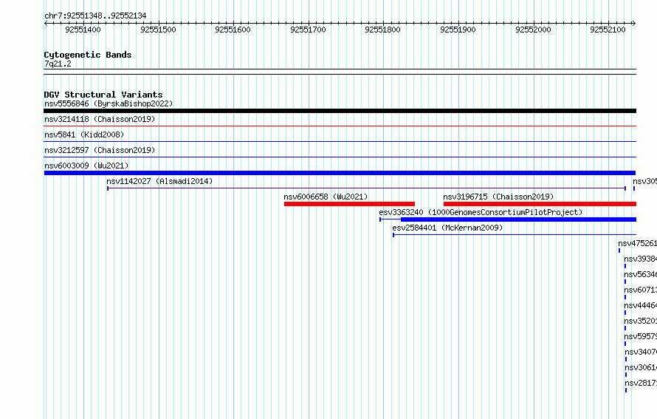Click ruler tick label 92551500
The height and width of the screenshot is (419, 657).
[159, 30]
